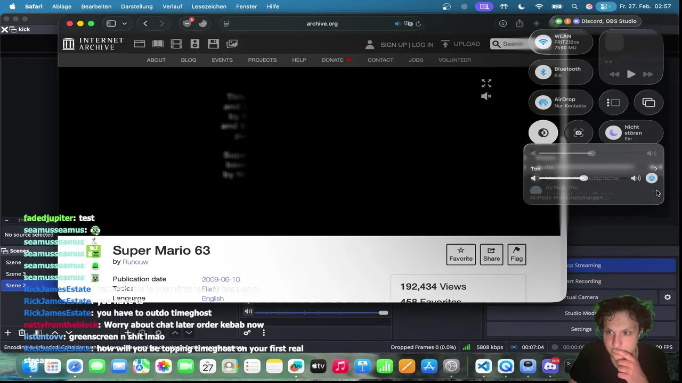
Task: Click the Share button for Super Mario 63
Action: [x=491, y=254]
